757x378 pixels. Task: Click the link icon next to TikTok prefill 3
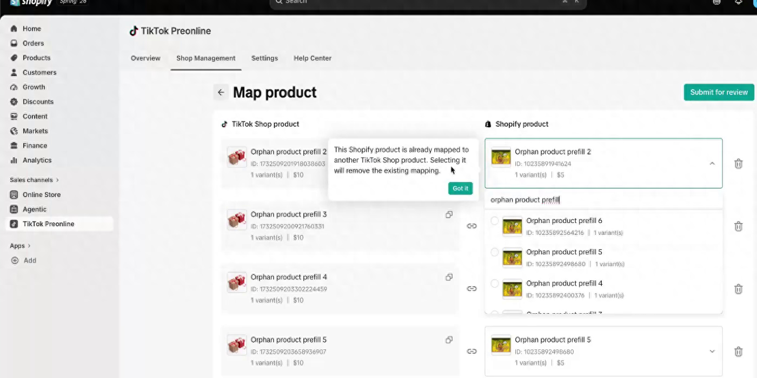tap(472, 226)
